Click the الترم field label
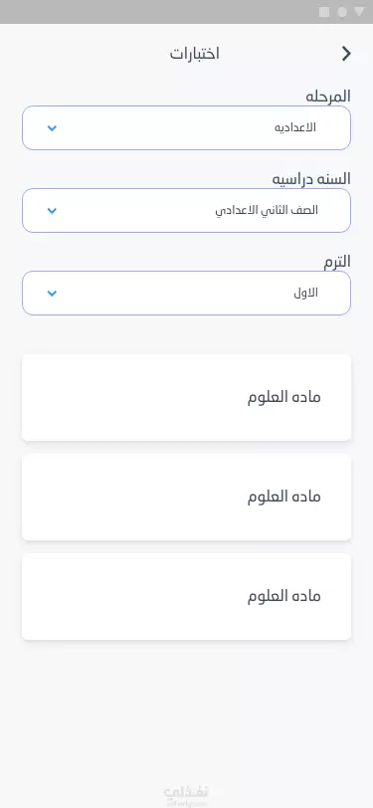The image size is (373, 808). (x=337, y=262)
